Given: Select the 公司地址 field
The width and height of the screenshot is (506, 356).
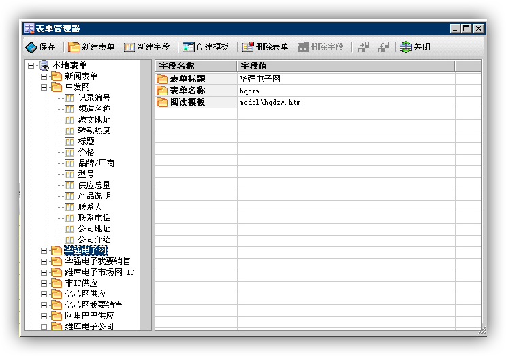Looking at the screenshot, I should tap(94, 229).
